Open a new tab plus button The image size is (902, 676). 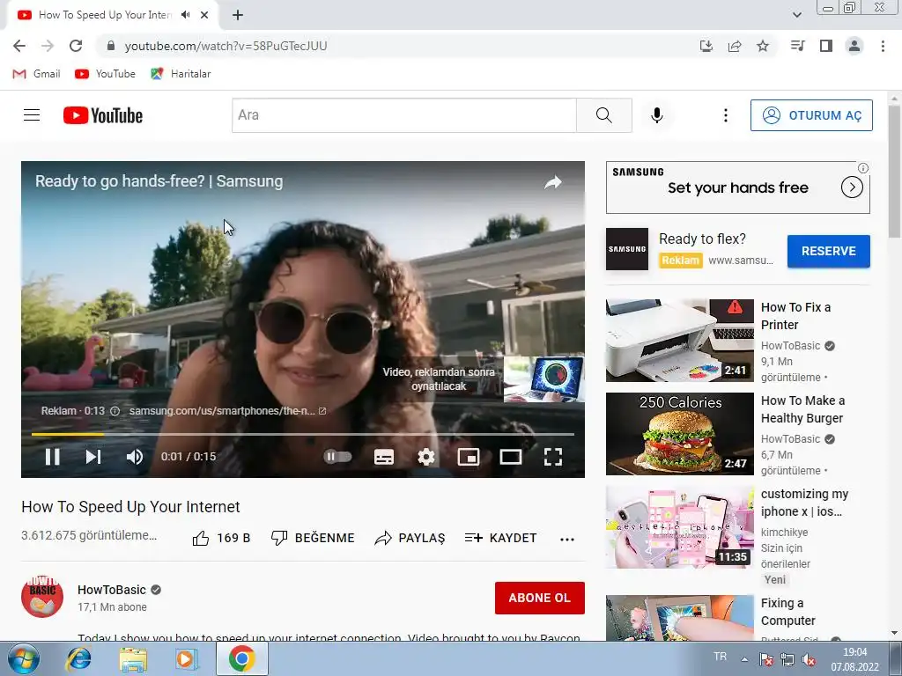(x=238, y=15)
